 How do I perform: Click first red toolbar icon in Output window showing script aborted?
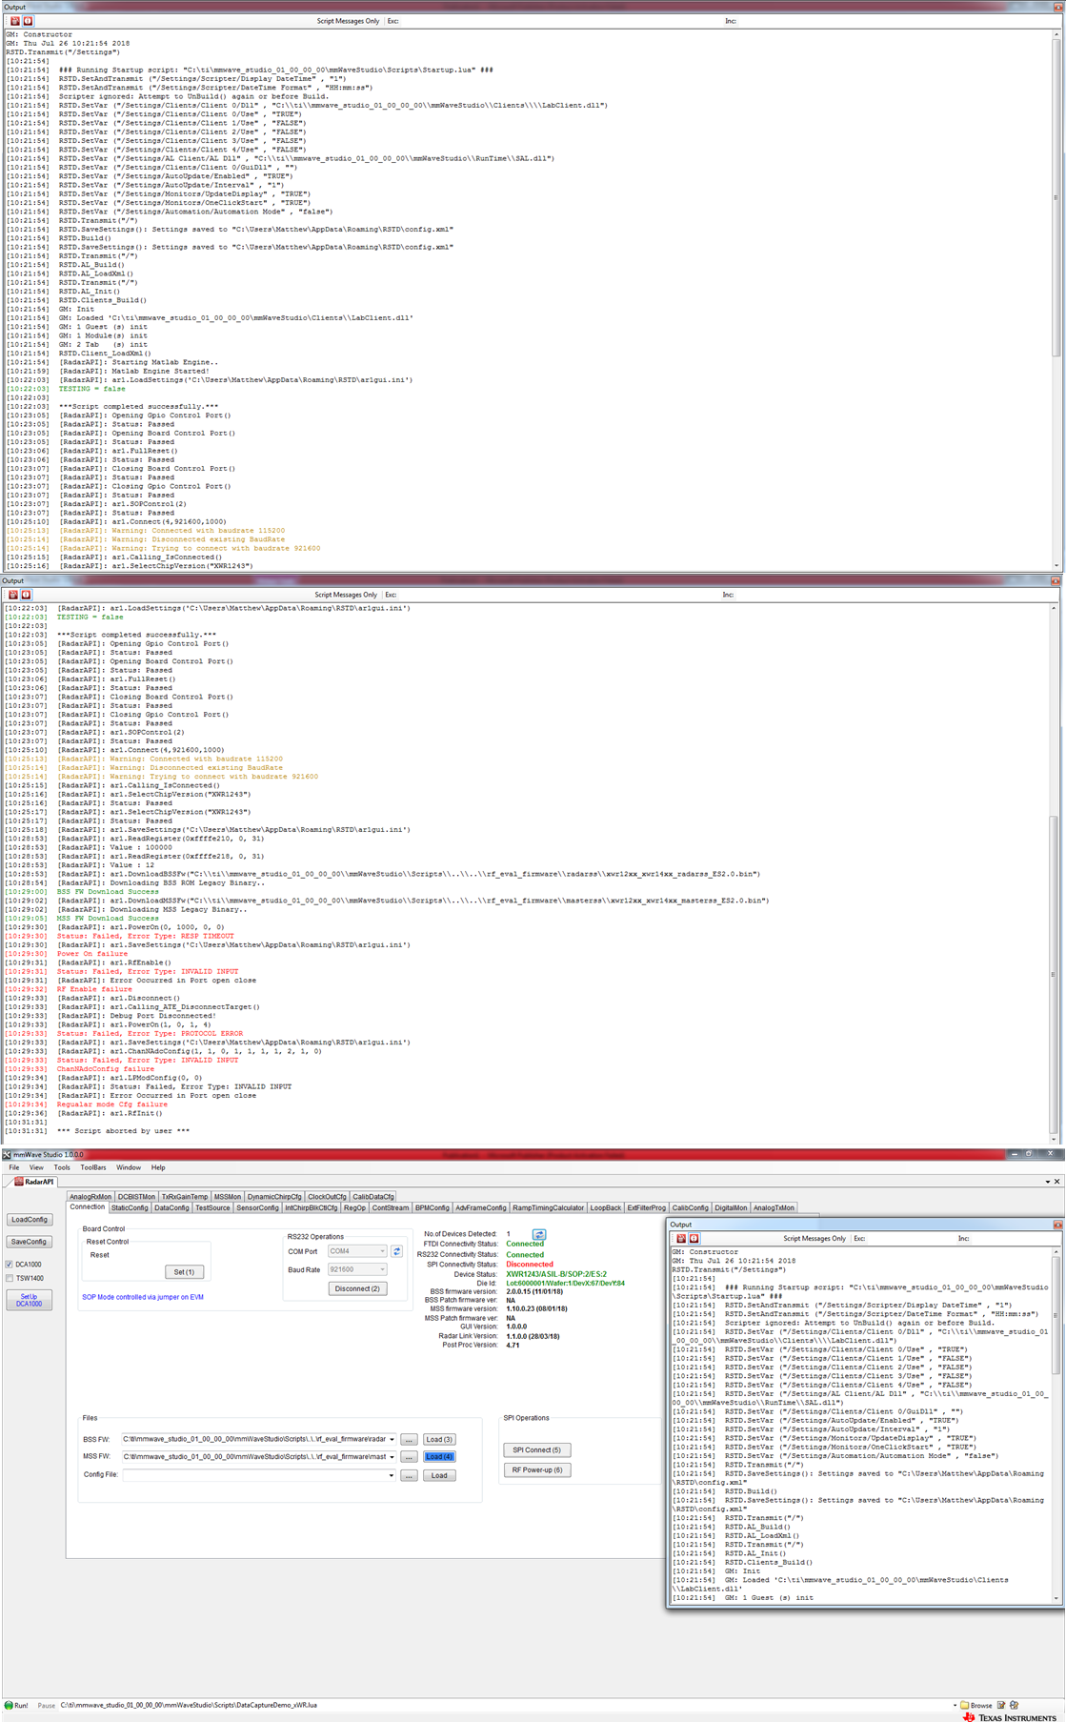point(13,595)
